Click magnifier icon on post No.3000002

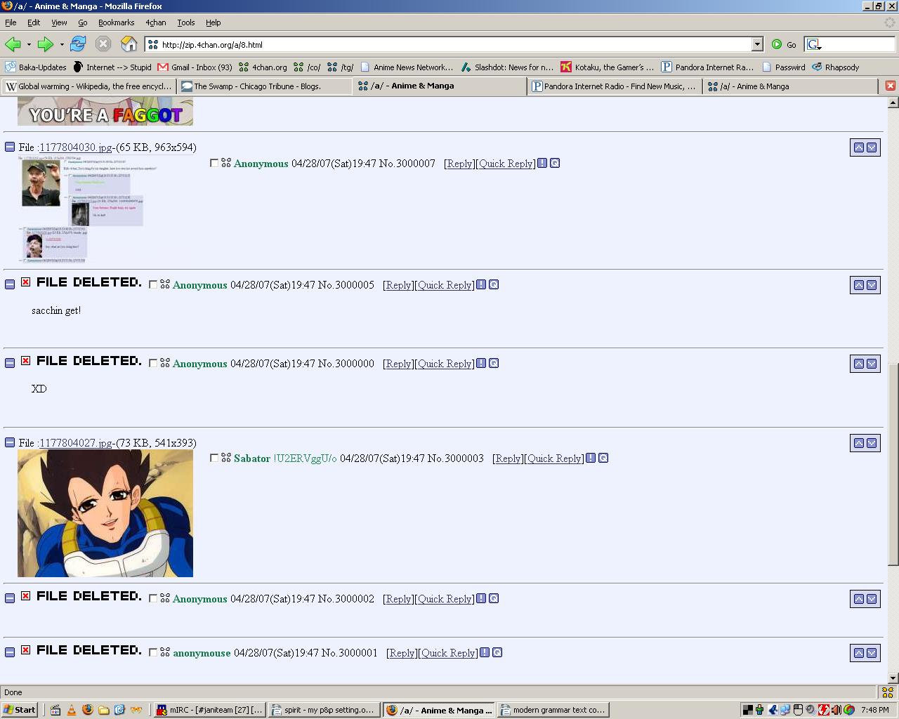tap(494, 598)
